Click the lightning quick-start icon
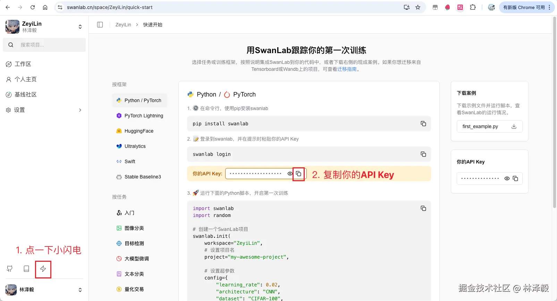Screen dimensions: 557x301 (43, 269)
